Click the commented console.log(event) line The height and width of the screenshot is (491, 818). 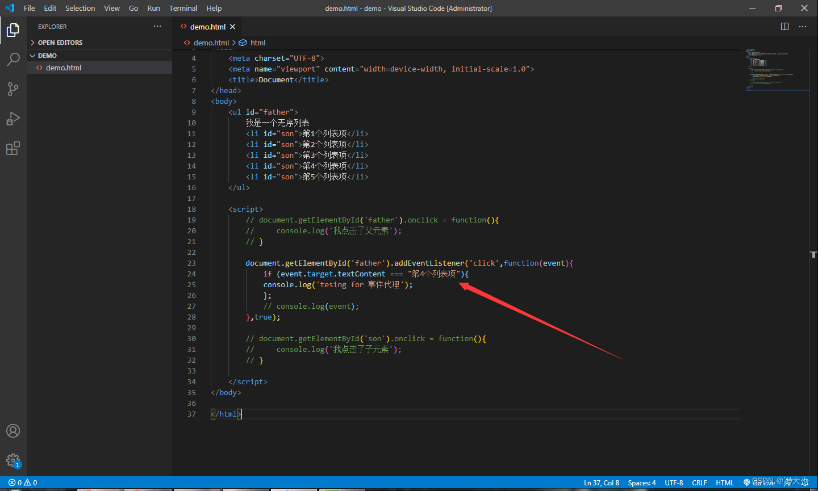click(311, 306)
